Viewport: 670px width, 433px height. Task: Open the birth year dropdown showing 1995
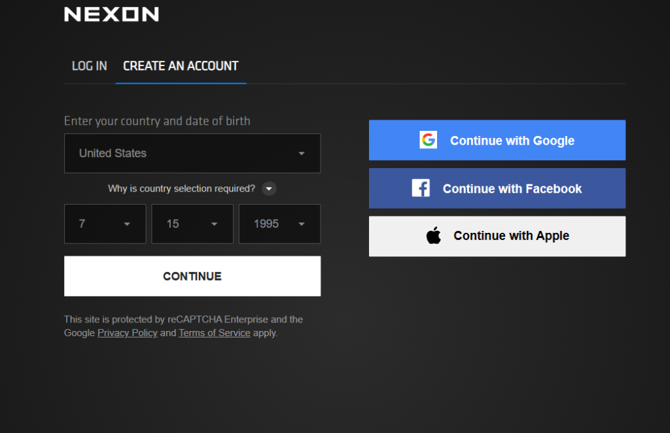click(279, 224)
